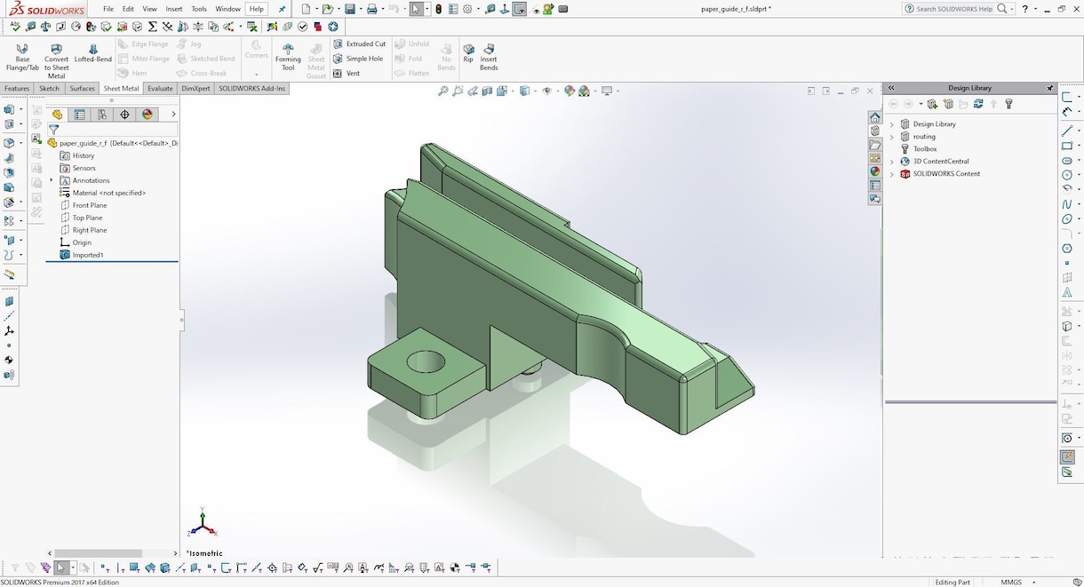Open the Tools menu
This screenshot has height=587, width=1084.
point(199,9)
